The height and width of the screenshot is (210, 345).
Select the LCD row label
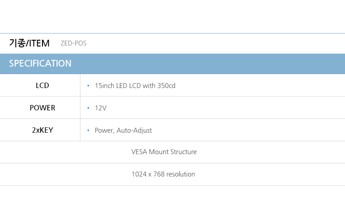(42, 85)
